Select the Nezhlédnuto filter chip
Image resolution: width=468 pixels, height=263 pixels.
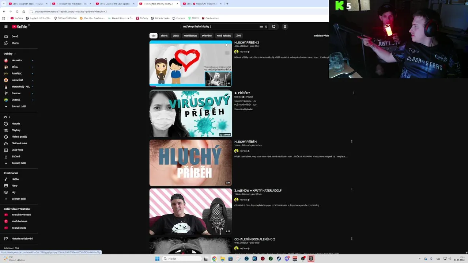190,36
